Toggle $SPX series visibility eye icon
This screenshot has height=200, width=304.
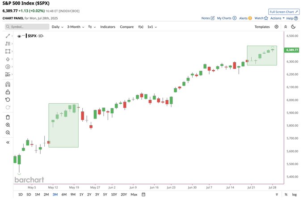[19, 36]
